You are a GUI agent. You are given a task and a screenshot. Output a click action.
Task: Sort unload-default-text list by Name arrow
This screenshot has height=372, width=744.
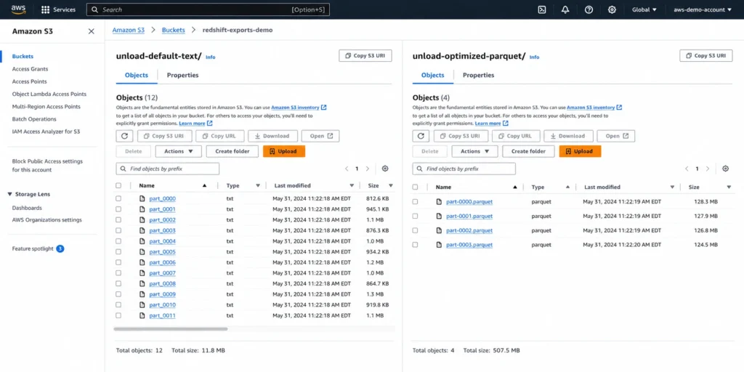point(204,185)
